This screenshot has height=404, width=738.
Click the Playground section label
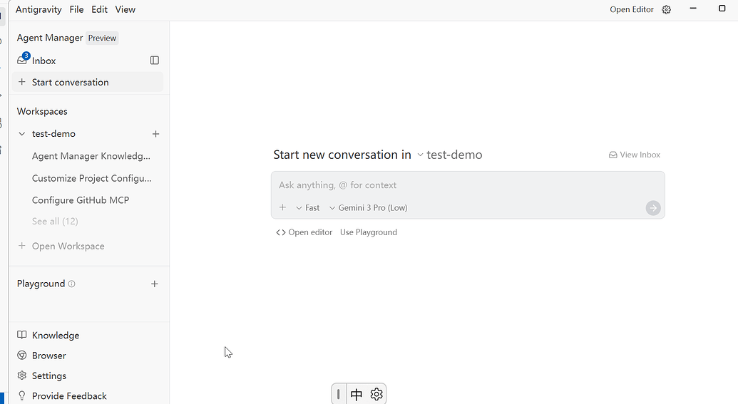click(41, 284)
